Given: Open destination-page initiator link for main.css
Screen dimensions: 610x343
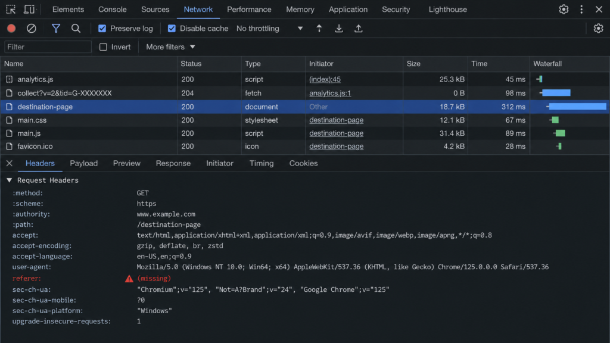Looking at the screenshot, I should [x=336, y=120].
